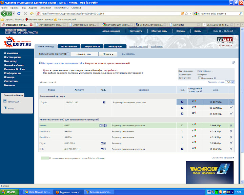The image size is (244, 195).
Task: Click the Ru language indicator in tray
Action: 232,192
